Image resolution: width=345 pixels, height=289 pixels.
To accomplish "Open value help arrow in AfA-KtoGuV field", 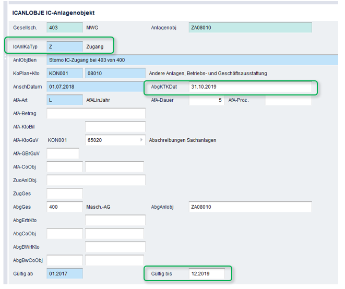I will pyautogui.click(x=141, y=140).
